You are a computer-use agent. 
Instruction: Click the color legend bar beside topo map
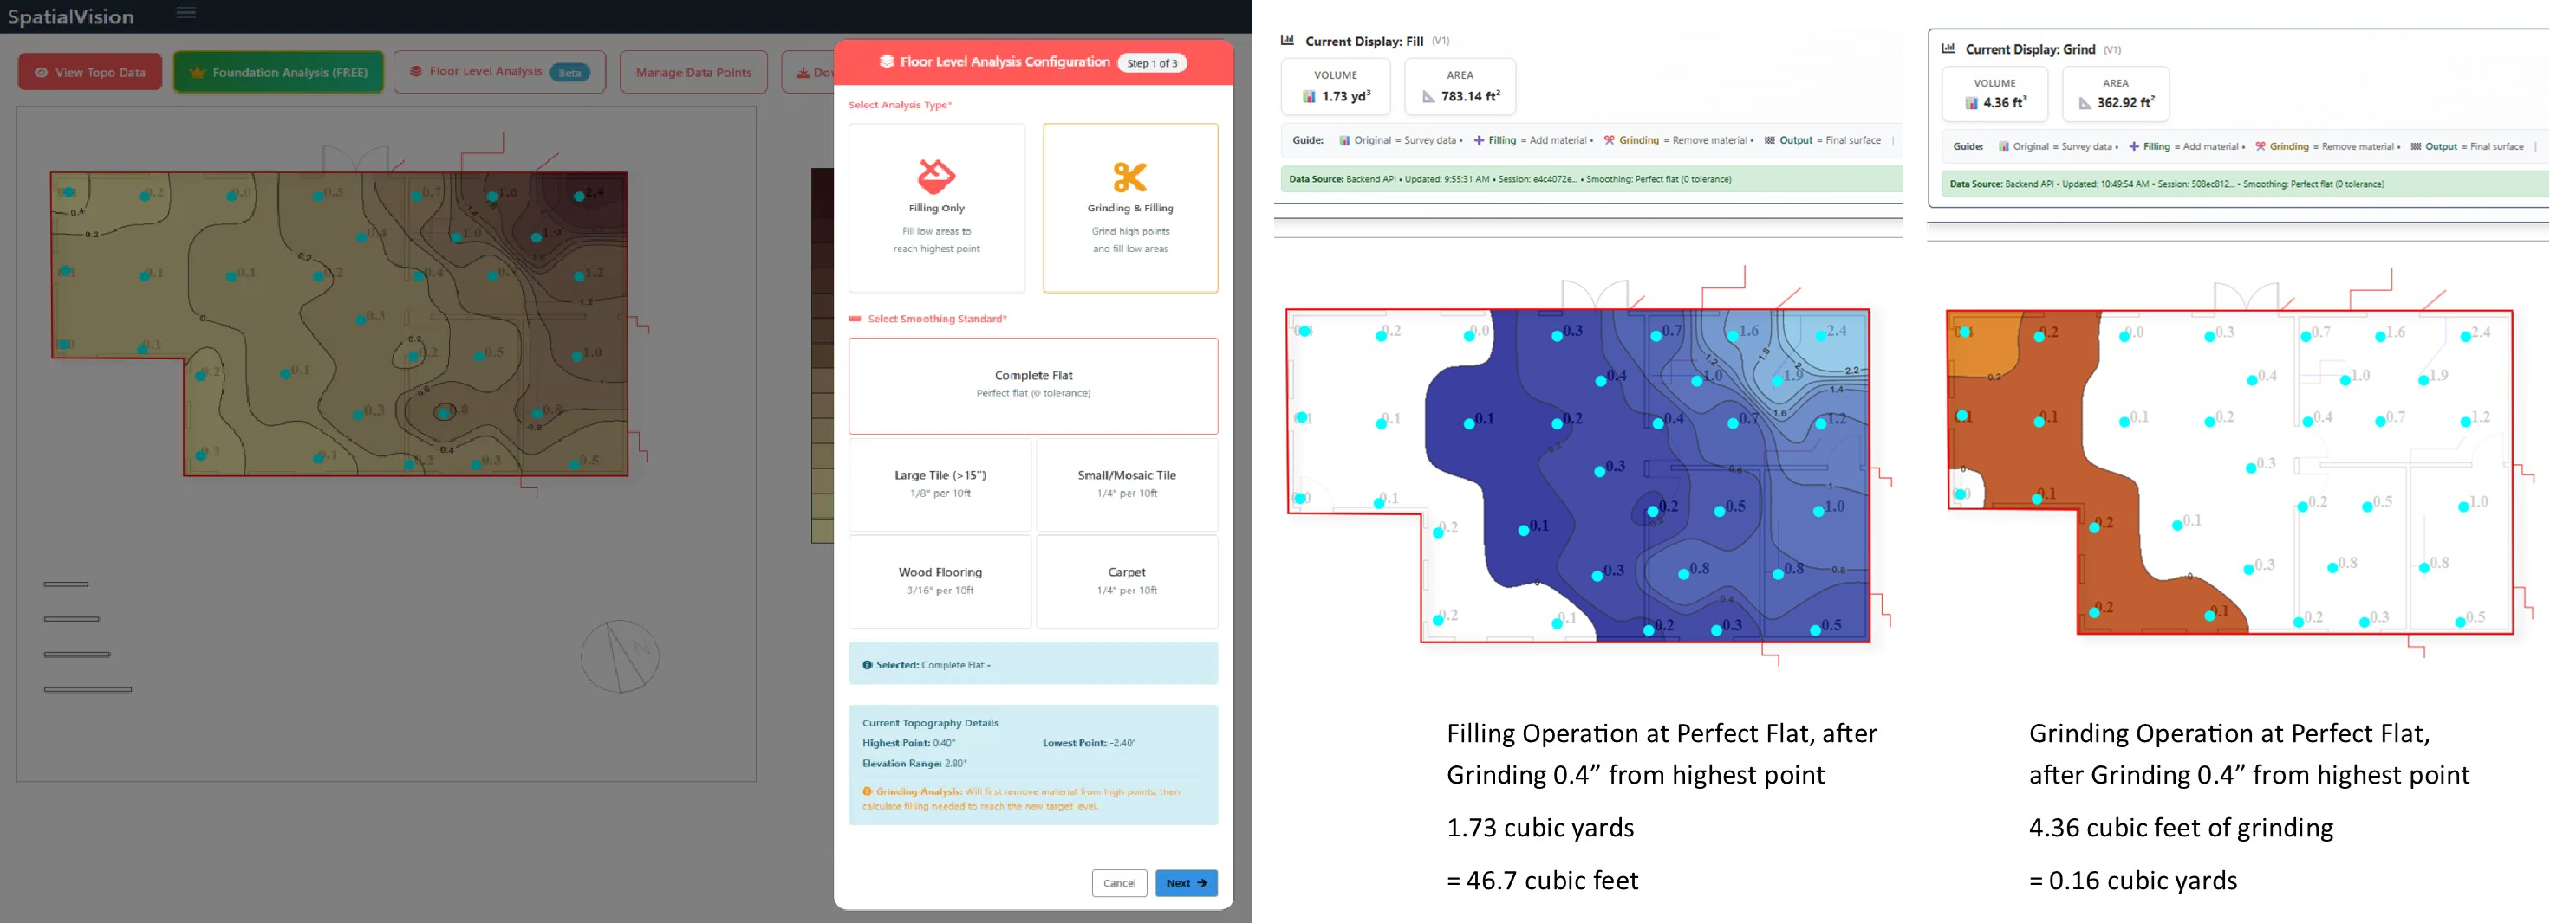point(822,356)
